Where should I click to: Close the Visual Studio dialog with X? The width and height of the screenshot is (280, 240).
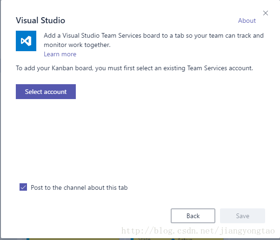tap(266, 13)
